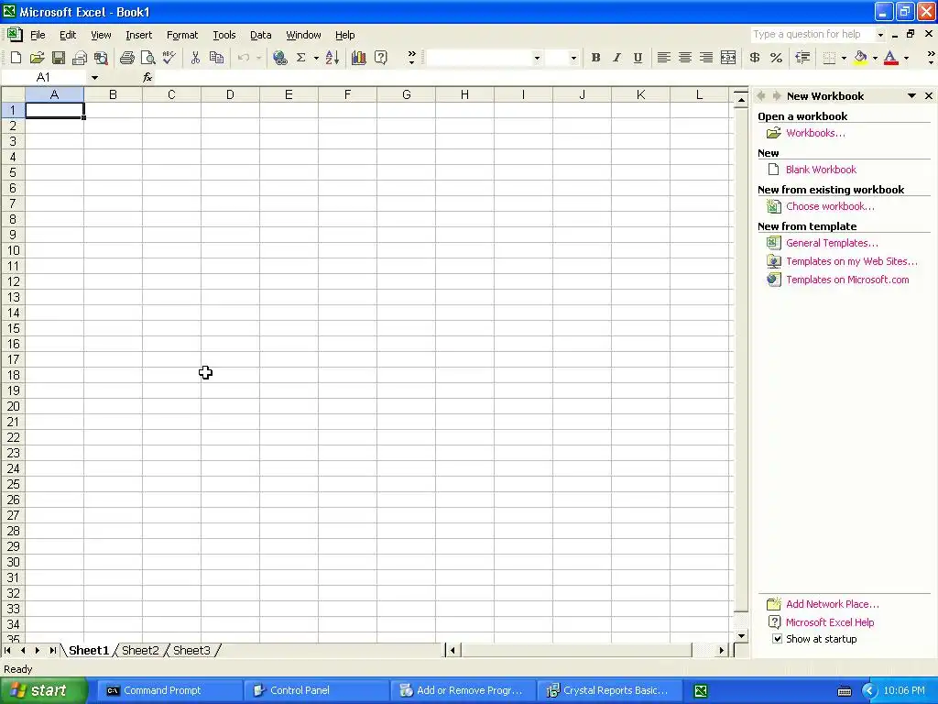The image size is (938, 704).
Task: Sort ascending with the A-Z icon
Action: (x=333, y=58)
